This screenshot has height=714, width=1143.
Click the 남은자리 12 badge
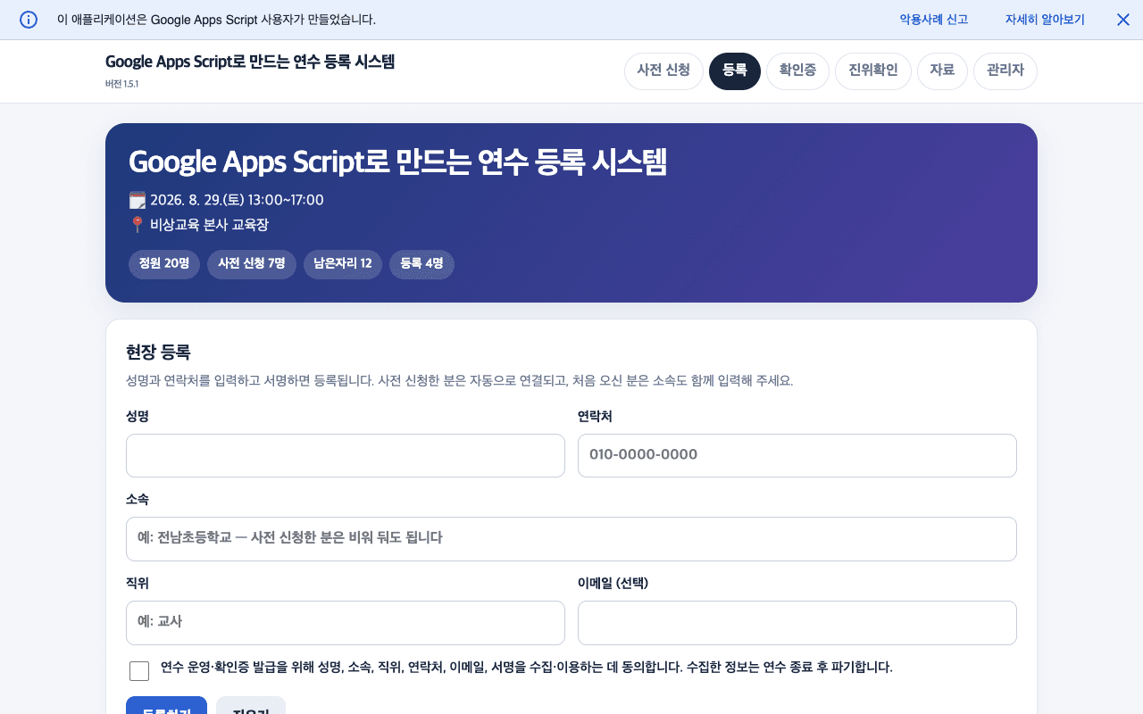coord(343,264)
